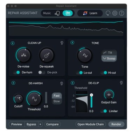Select the piano keys instrument mode

coord(68,13)
